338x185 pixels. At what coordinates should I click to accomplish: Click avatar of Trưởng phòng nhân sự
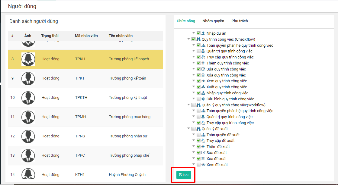(28, 136)
